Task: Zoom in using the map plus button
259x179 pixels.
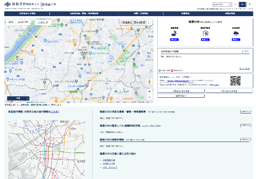Action: tap(149, 91)
